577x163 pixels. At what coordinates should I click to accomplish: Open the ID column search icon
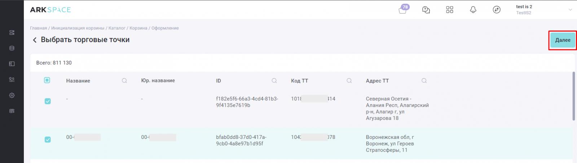(x=274, y=81)
